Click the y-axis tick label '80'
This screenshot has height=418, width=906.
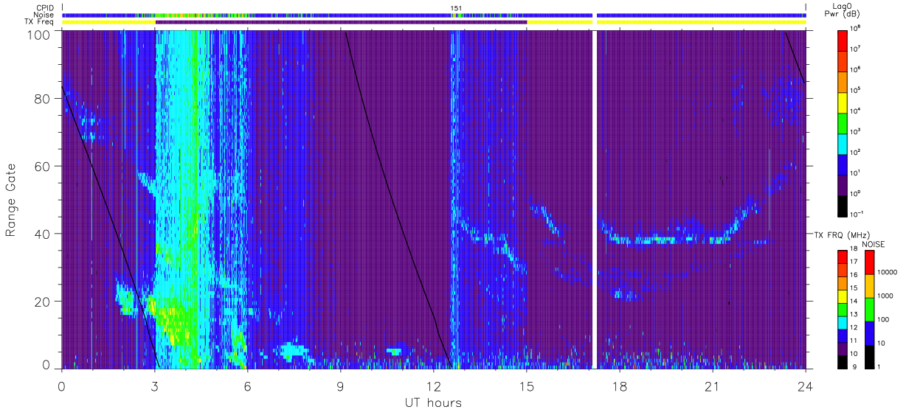[x=42, y=98]
